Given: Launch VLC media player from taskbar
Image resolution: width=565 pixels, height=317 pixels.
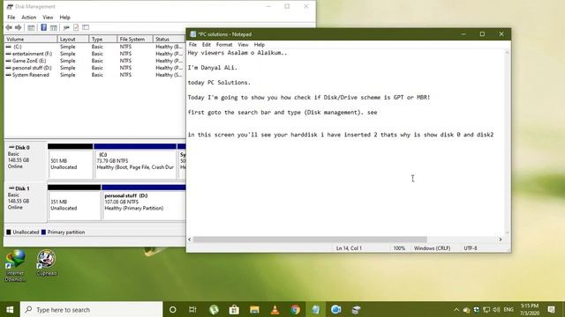Looking at the screenshot, I should (275, 309).
